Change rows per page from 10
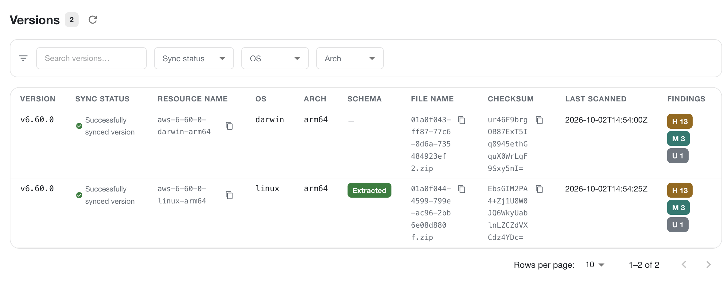The height and width of the screenshot is (288, 727). [x=595, y=265]
